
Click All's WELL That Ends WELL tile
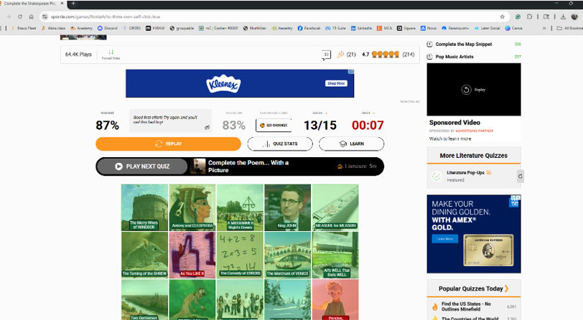pyautogui.click(x=335, y=255)
